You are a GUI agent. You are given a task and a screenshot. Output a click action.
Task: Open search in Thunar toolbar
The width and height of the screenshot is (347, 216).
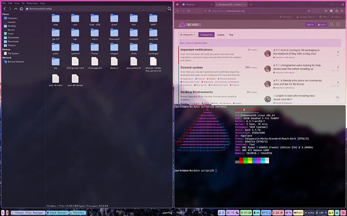169,9
